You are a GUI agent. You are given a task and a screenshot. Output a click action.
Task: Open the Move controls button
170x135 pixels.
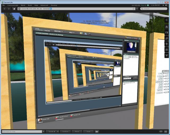click(77, 132)
